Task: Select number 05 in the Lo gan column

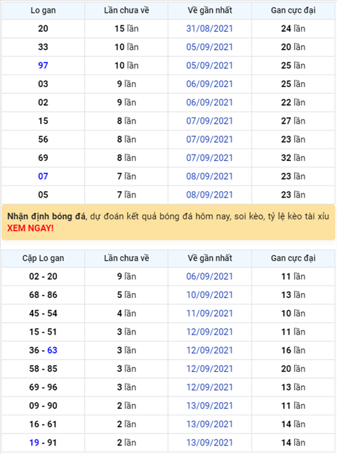Action: (43, 195)
